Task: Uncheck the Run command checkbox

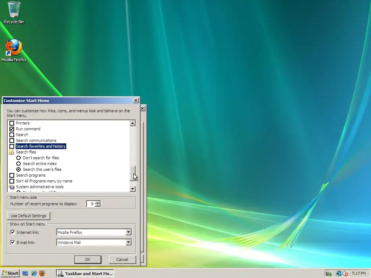Action: click(x=12, y=129)
